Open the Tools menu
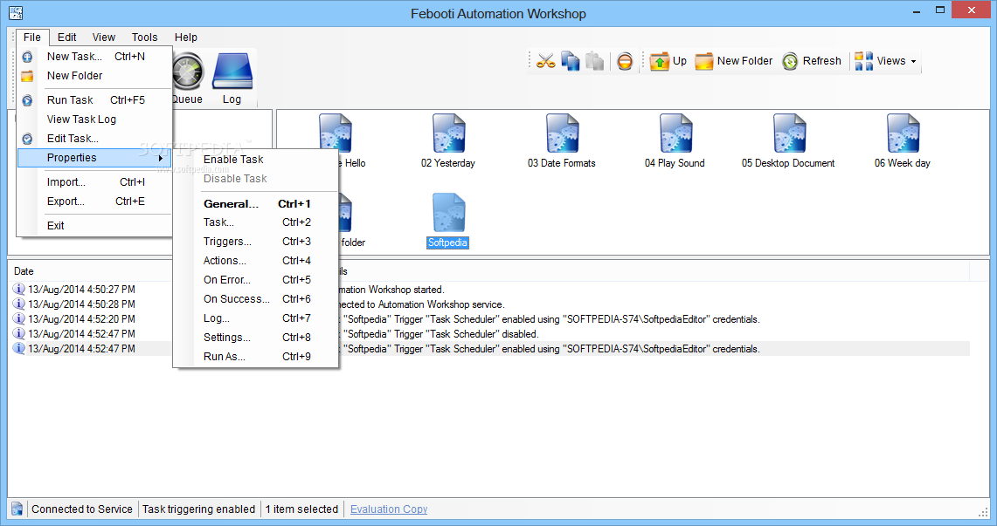The width and height of the screenshot is (997, 526). tap(144, 37)
